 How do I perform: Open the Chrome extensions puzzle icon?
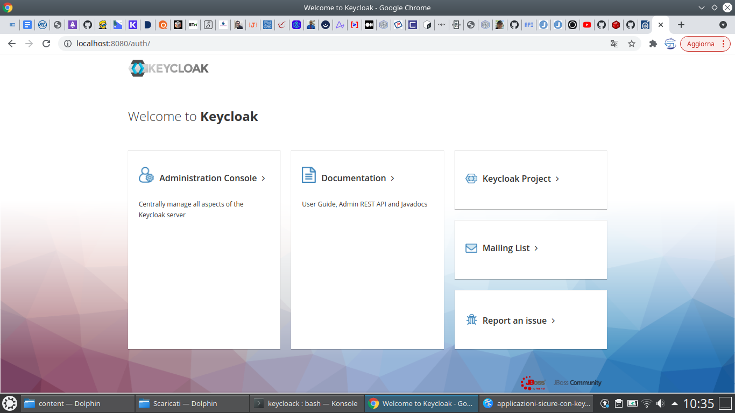click(653, 44)
